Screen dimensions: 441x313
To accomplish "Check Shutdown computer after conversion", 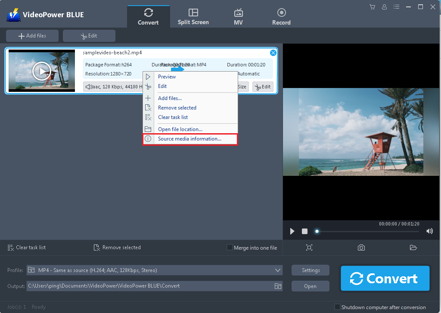I will pos(337,307).
